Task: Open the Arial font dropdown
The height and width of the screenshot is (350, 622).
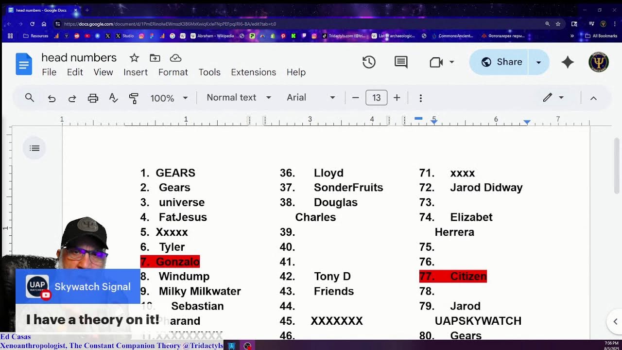Action: click(311, 98)
